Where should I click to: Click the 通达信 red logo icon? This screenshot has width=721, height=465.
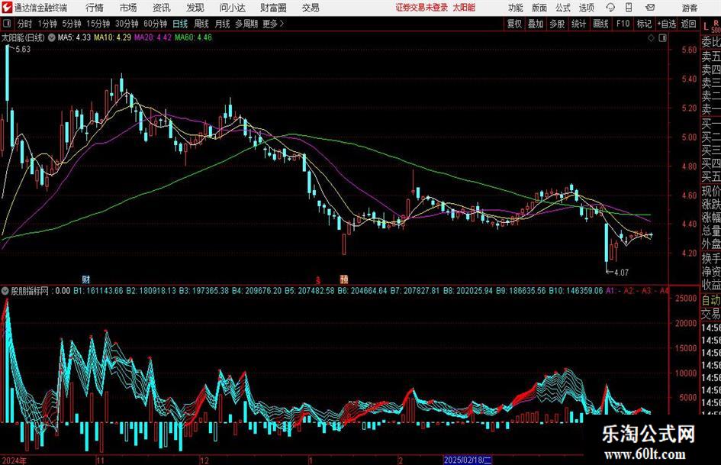(7, 8)
